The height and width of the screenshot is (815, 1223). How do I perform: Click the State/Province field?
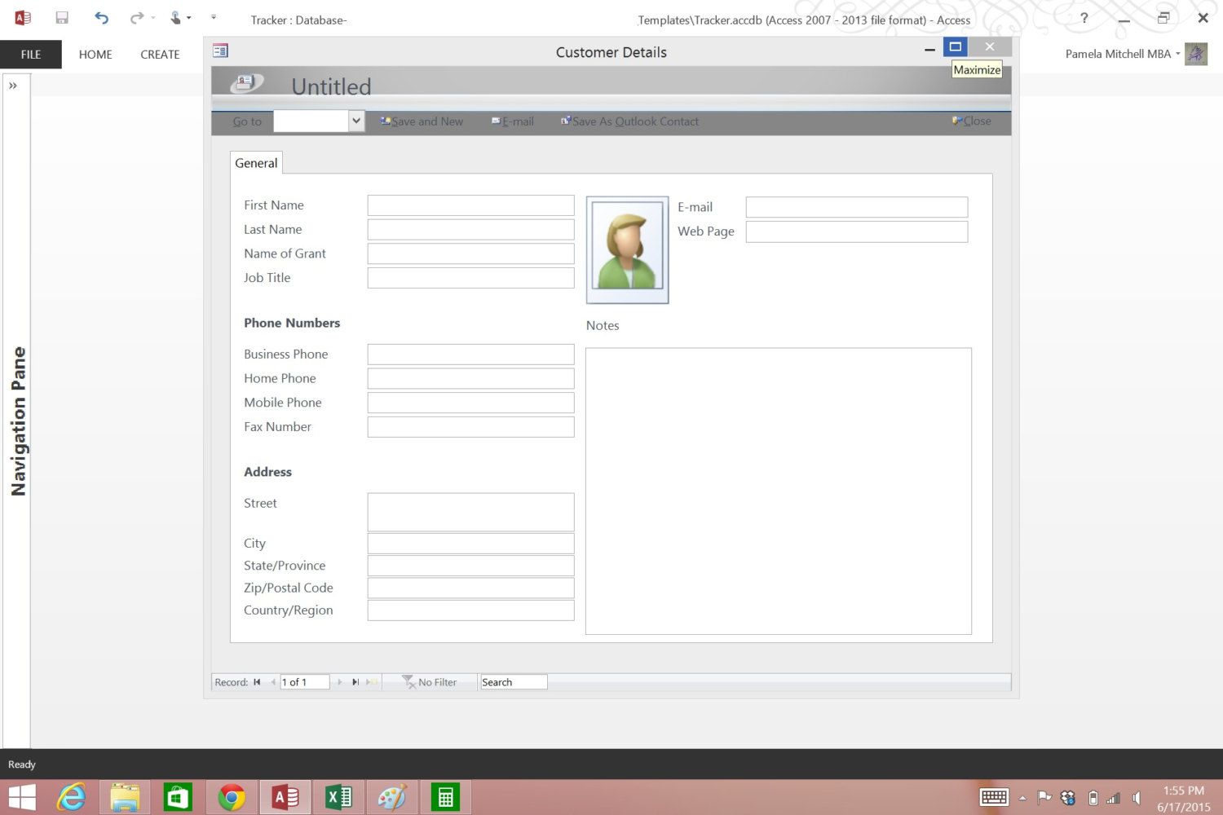[470, 566]
